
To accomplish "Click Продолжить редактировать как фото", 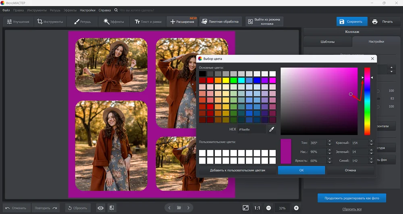I will coord(352,198).
